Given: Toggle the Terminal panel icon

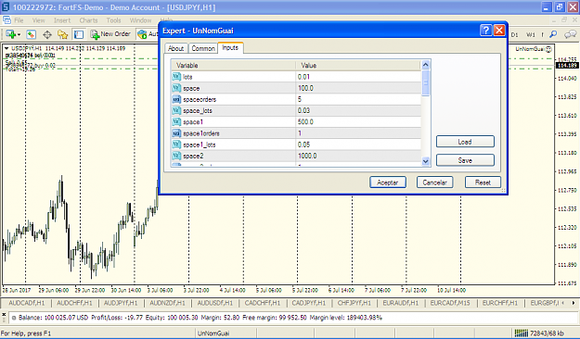Looking at the screenshot, I should [x=79, y=34].
